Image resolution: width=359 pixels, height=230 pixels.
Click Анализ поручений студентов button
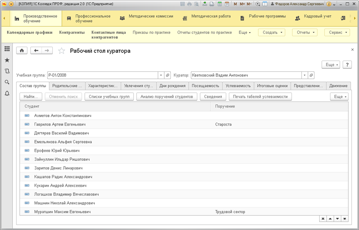(x=167, y=97)
